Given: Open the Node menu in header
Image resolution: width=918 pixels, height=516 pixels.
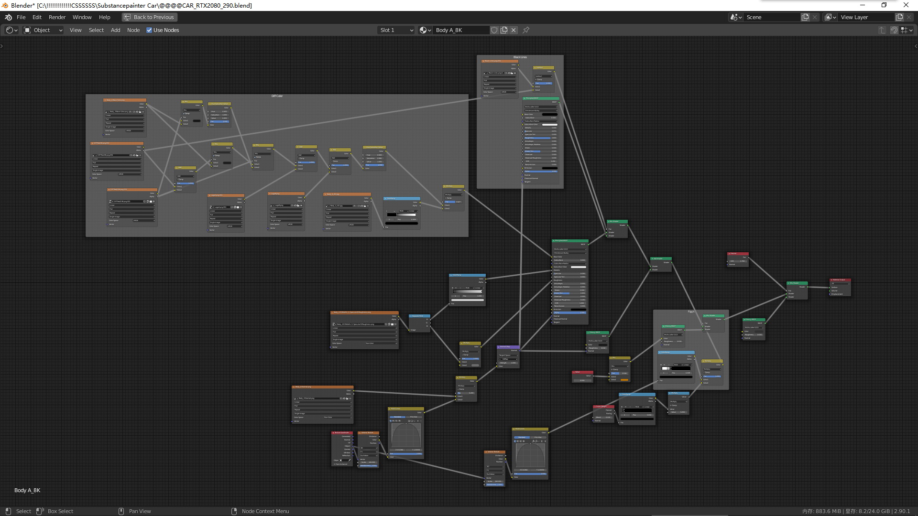Looking at the screenshot, I should [133, 30].
